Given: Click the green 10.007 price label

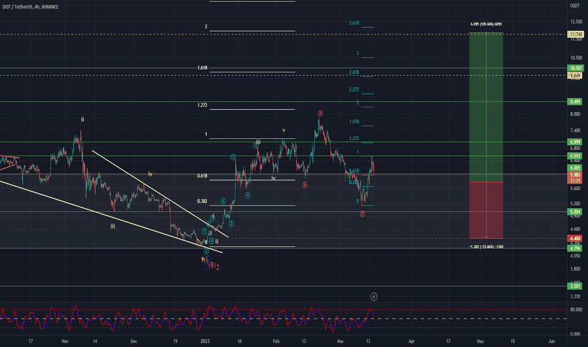Looking at the screenshot, I should coord(575,68).
